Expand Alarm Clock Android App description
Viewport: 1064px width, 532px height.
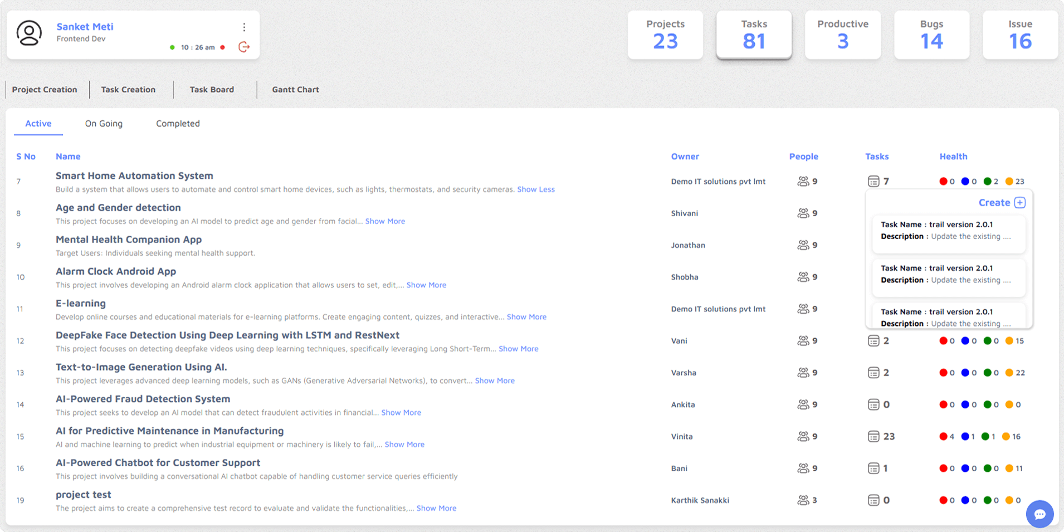pyautogui.click(x=426, y=285)
